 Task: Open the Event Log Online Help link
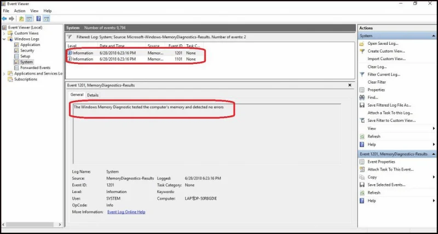pyautogui.click(x=126, y=212)
